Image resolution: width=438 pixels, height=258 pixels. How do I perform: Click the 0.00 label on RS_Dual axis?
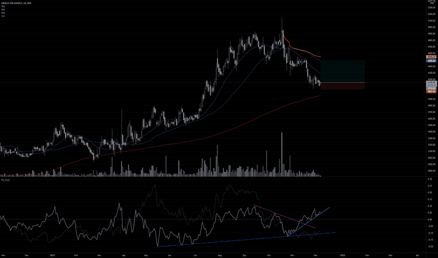[x=430, y=220]
